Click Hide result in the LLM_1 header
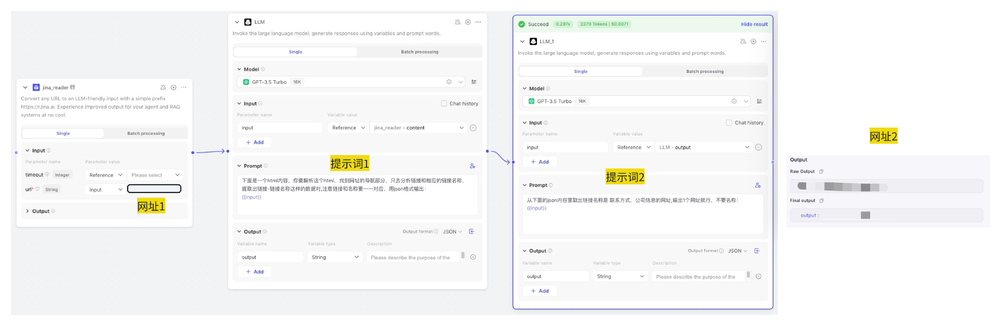This screenshot has width=1001, height=326. coord(754,24)
